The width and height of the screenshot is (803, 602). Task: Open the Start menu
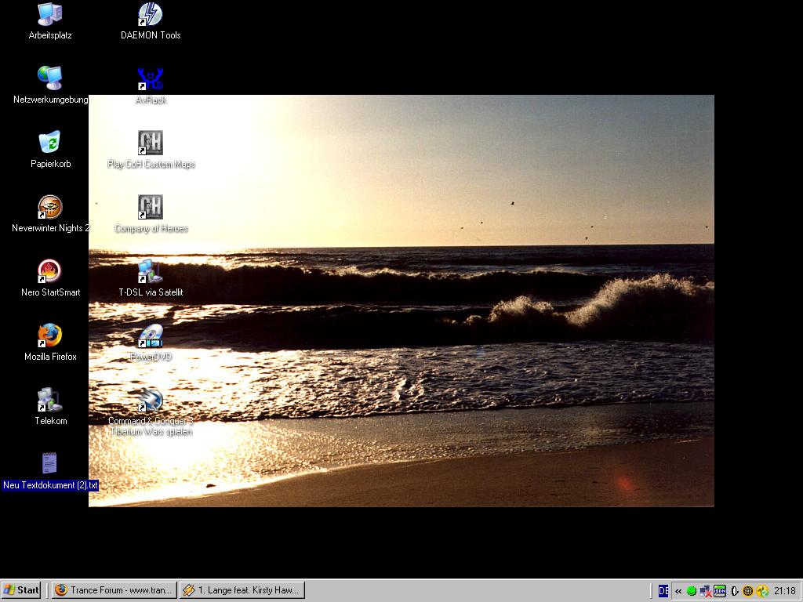[22, 590]
